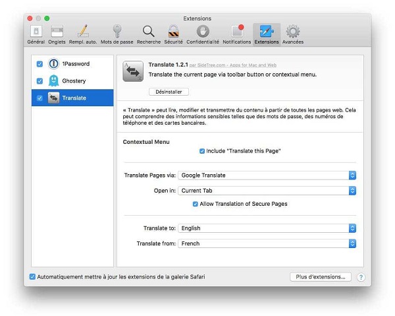This screenshot has width=395, height=316.
Task: Disable the 1Password extension checkbox
Action: [x=39, y=64]
